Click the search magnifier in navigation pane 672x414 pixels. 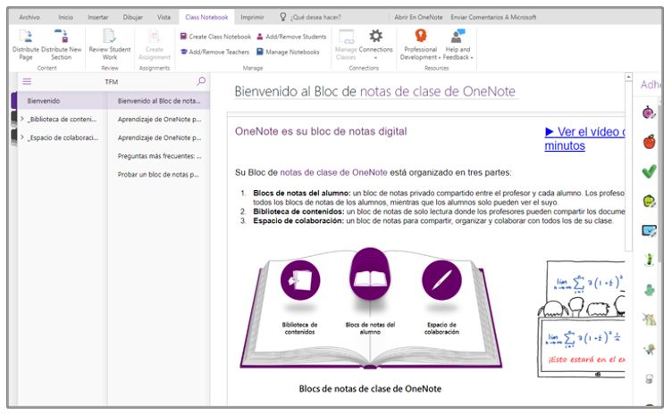tap(200, 81)
